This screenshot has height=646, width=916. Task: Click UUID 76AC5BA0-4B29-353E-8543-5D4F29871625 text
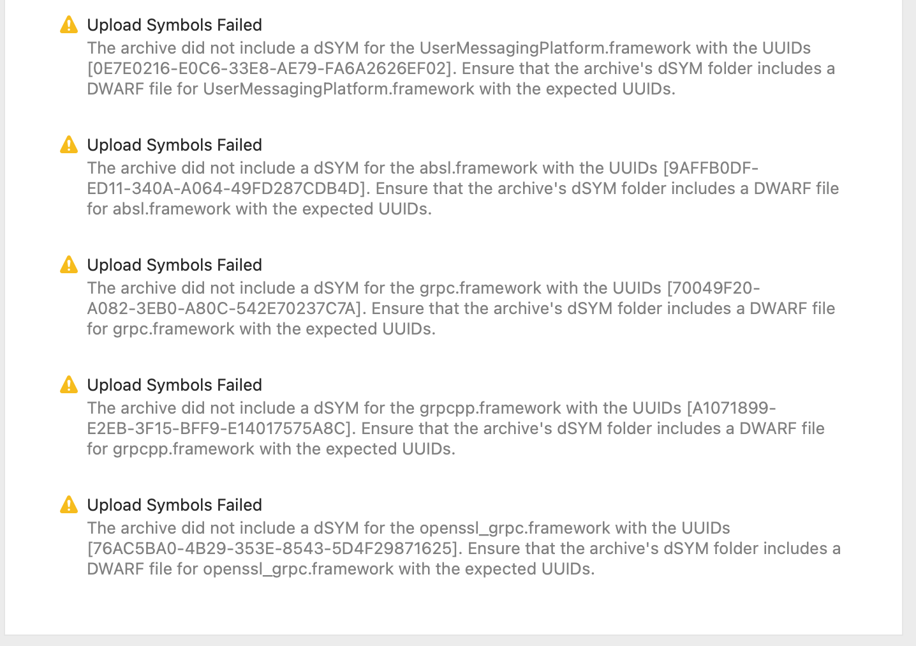[276, 548]
